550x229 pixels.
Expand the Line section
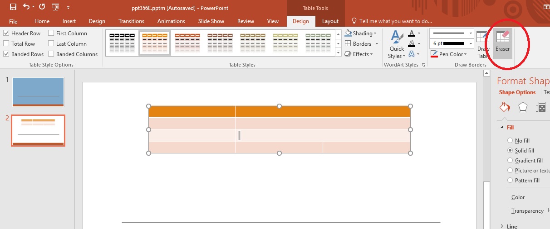tap(502, 226)
